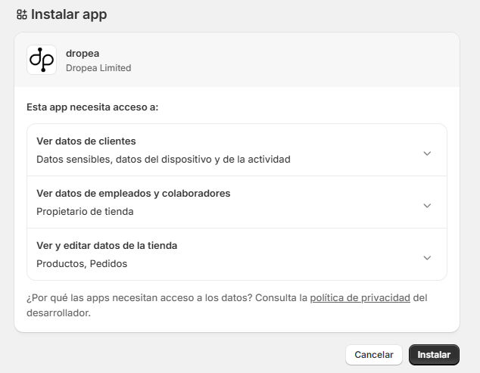Screen dimensions: 480x373
Task: Click the ¿Por qué las apps necesitan acceso text
Action: click(x=139, y=298)
